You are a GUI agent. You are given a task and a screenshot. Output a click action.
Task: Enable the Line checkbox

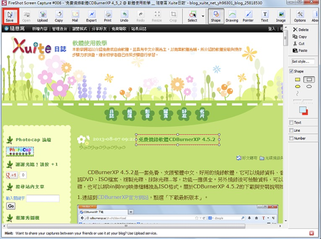tap(291, 130)
